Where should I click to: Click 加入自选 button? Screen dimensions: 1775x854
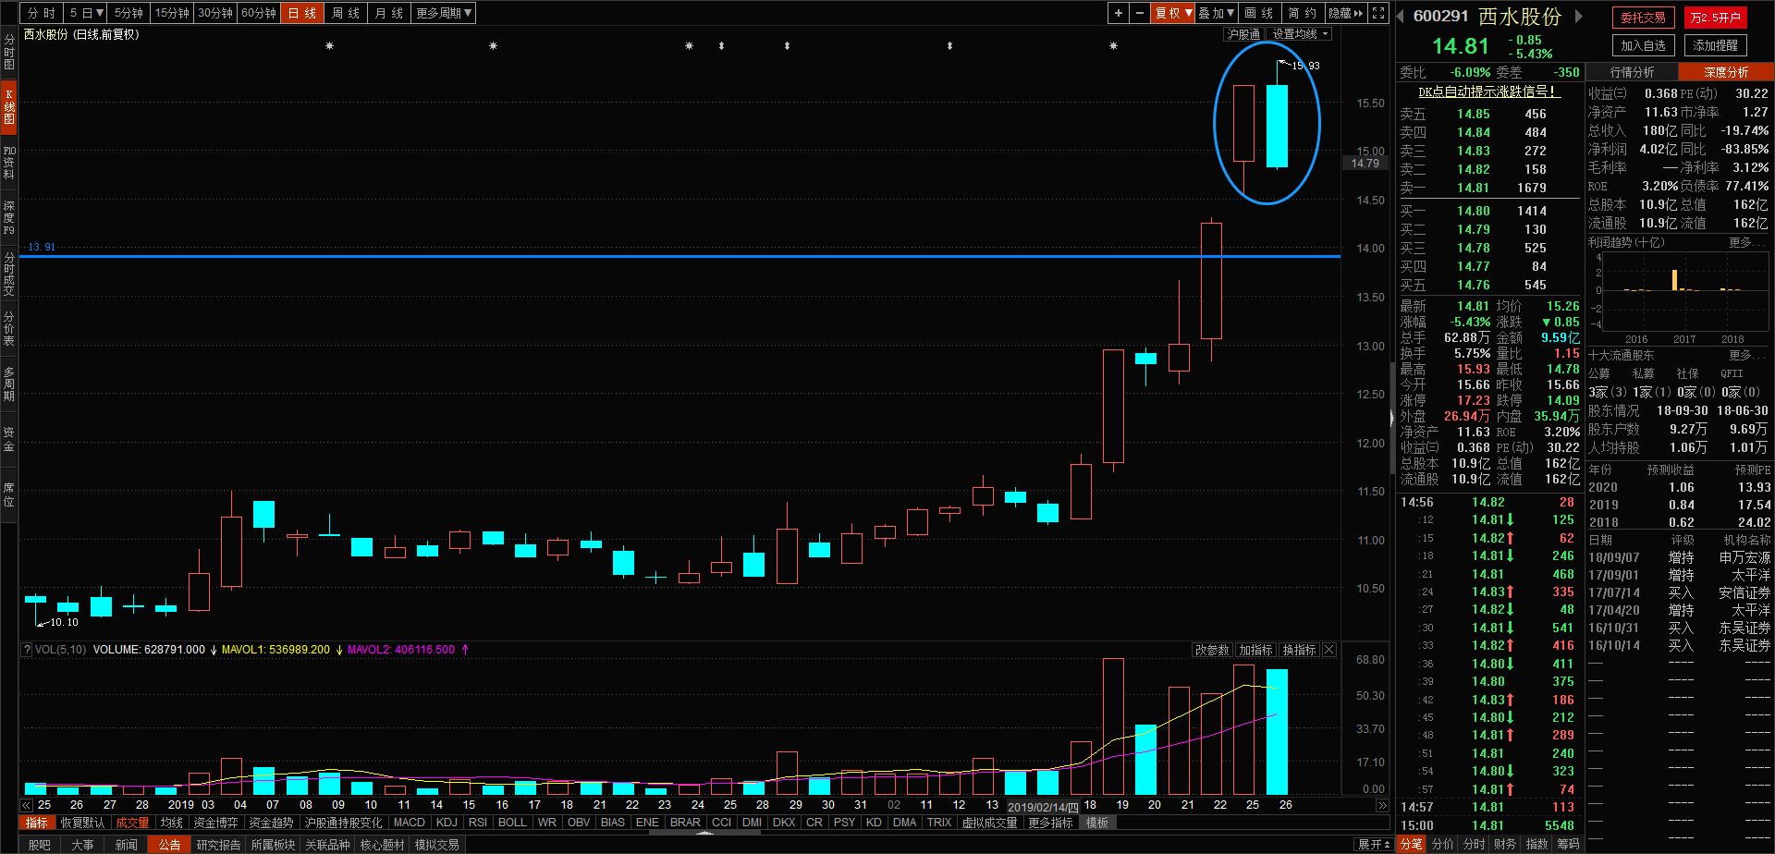tap(1643, 45)
